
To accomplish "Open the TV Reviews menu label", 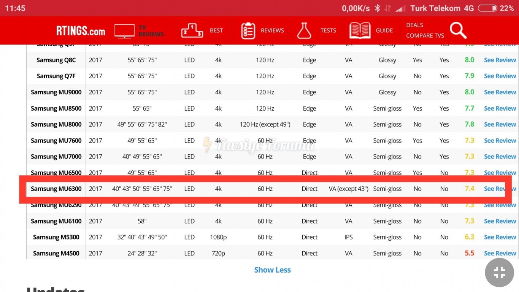I will 151,31.
